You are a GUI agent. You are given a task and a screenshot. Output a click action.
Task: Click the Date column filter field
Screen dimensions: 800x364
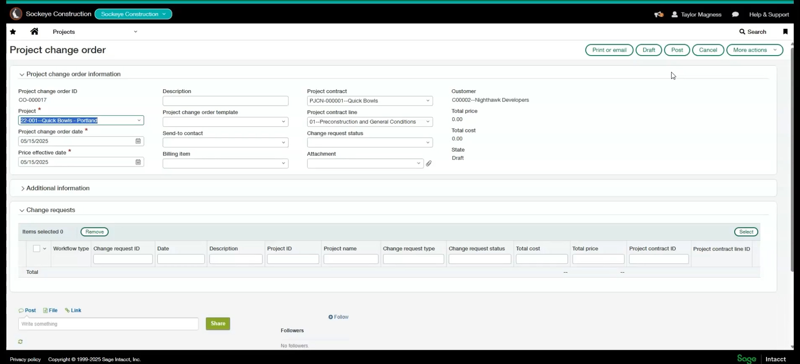pyautogui.click(x=181, y=259)
